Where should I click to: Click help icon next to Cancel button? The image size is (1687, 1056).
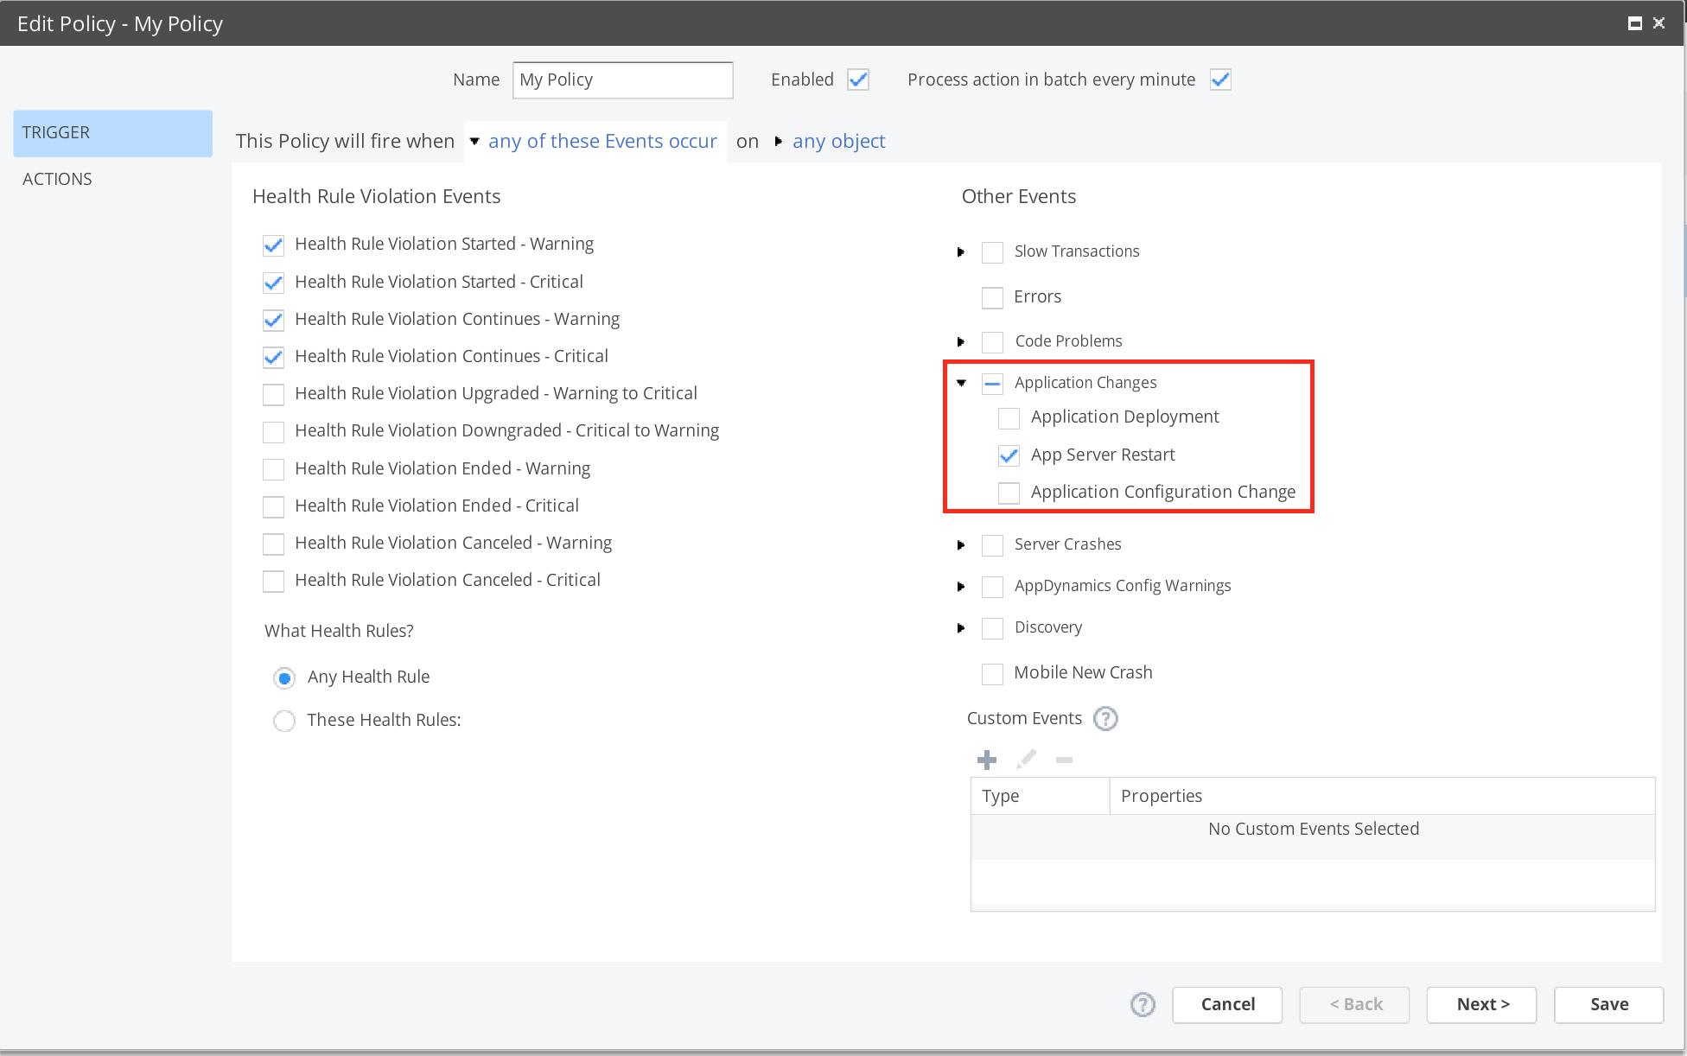point(1143,1004)
